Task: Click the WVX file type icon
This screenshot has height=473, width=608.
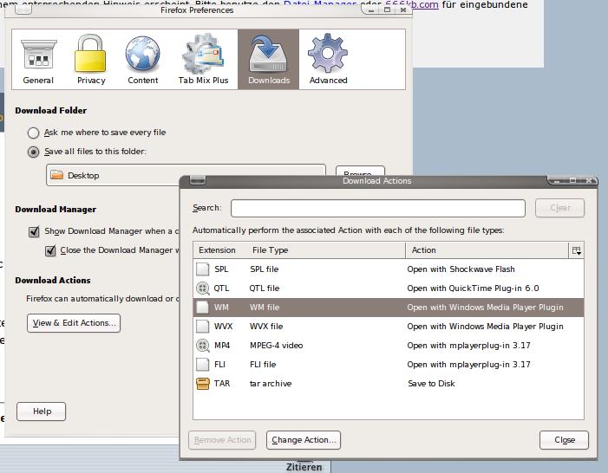Action: pyautogui.click(x=202, y=327)
